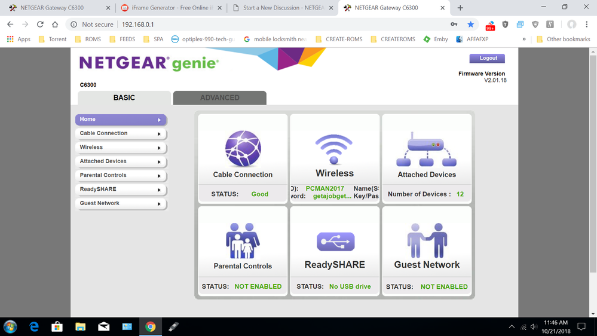This screenshot has height=336, width=597.
Task: Open the AFFAFXP bookmark
Action: (x=472, y=39)
